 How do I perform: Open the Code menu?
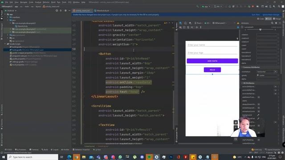pos(31,2)
